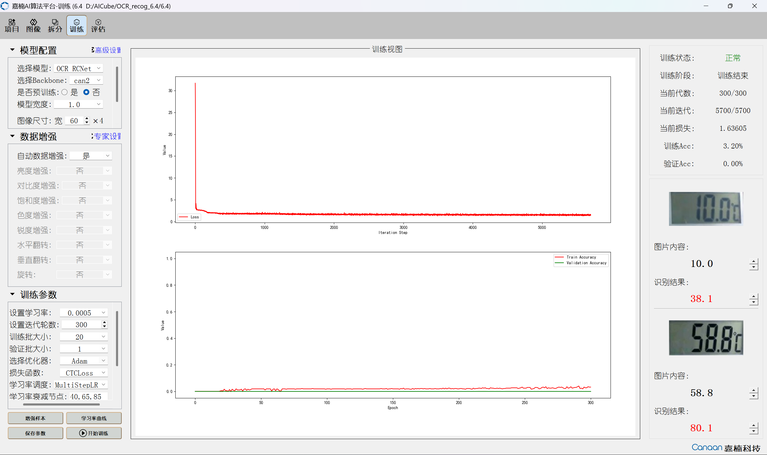Open the 拆分 (Split) tab icon

coord(55,25)
